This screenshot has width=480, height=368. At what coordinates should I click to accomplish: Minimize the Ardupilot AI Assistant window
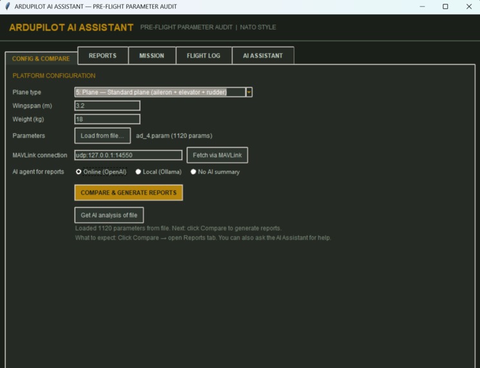(423, 6)
